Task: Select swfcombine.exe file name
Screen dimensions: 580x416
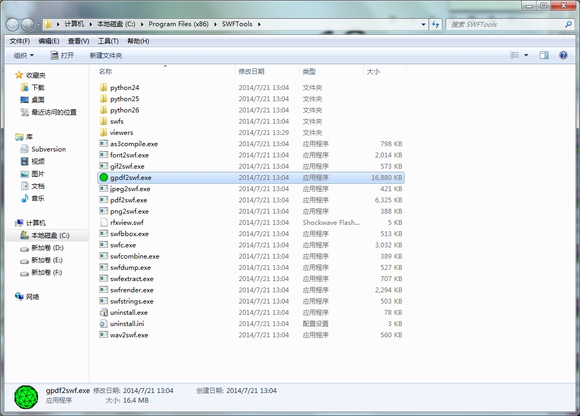Action: pyautogui.click(x=135, y=256)
